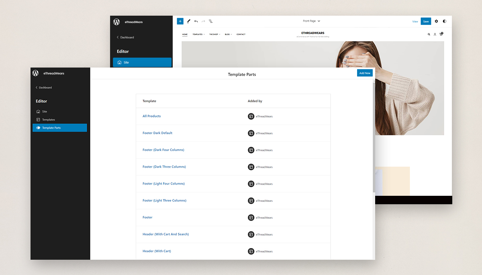Click eThreadWears text in the All Products row
The image size is (482, 275).
click(x=264, y=117)
